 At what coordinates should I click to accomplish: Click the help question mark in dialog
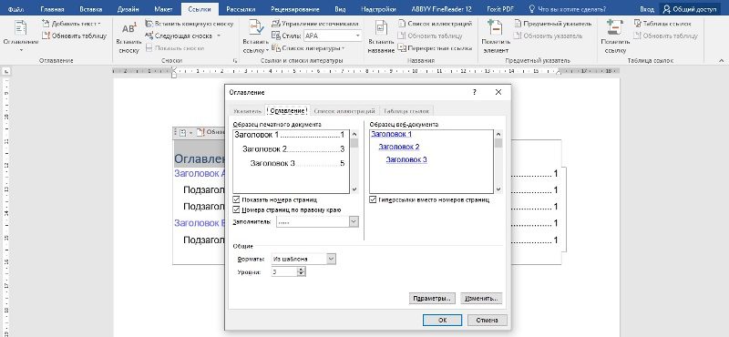tap(474, 92)
